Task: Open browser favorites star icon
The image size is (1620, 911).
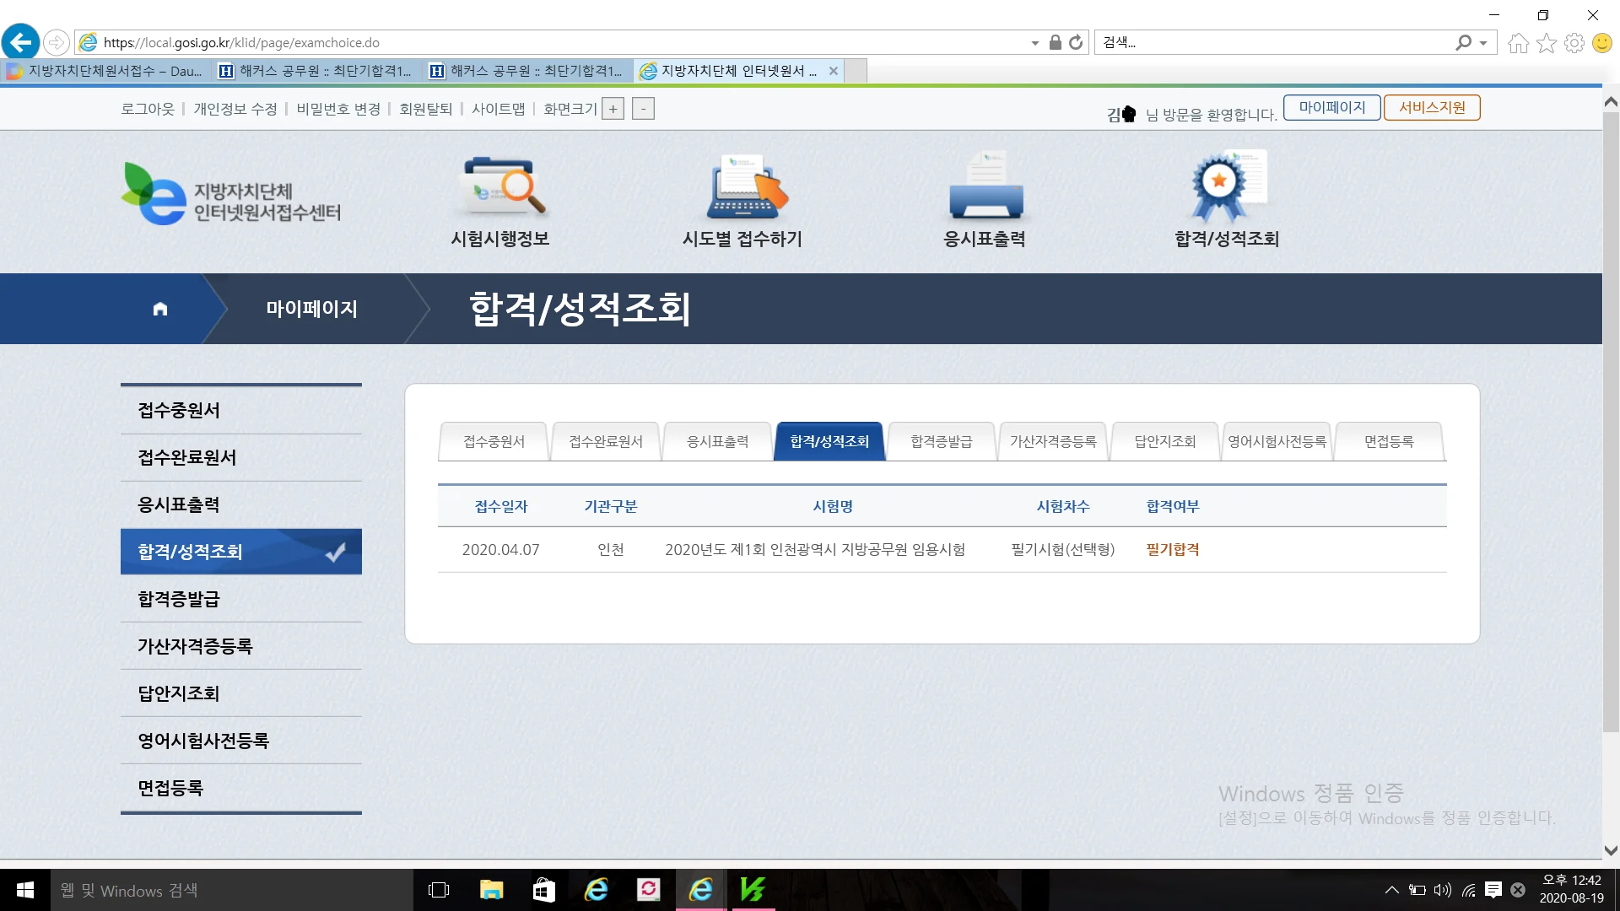Action: 1547,43
